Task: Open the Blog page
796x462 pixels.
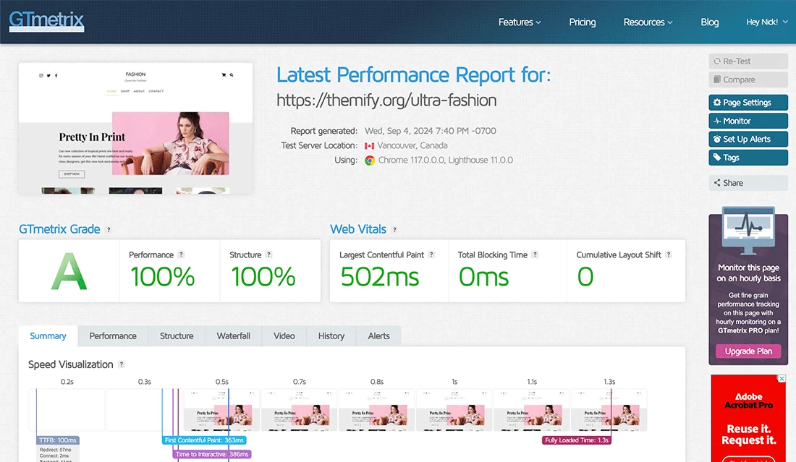Action: click(709, 22)
